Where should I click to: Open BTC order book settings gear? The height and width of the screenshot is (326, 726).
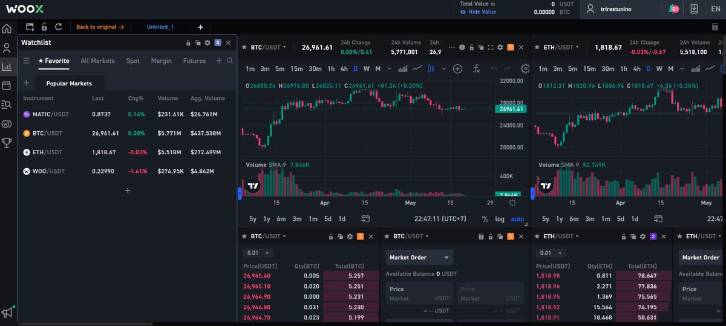350,236
